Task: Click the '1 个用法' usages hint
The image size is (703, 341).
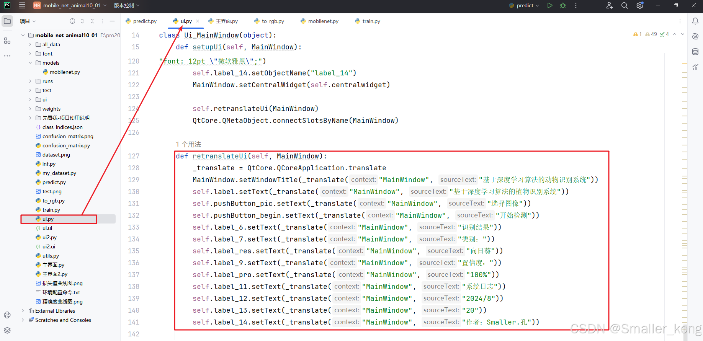Action: coord(188,144)
